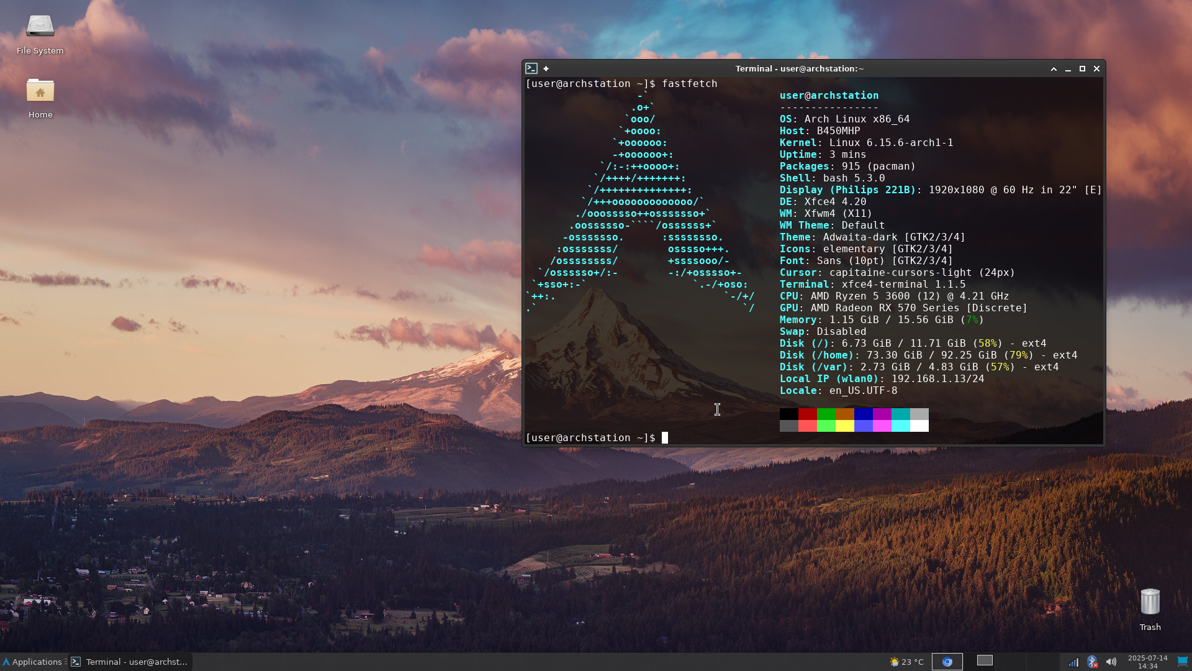Maximize the terminal window
The width and height of the screenshot is (1192, 671).
tap(1082, 69)
